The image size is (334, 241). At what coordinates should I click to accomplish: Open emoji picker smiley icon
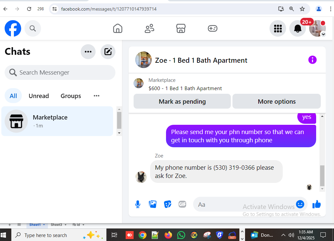tap(300, 204)
